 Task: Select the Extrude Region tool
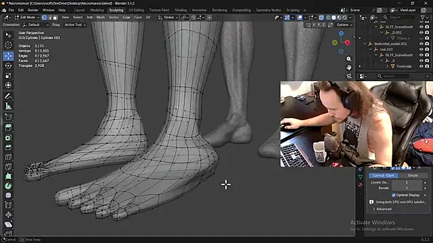coord(8,128)
